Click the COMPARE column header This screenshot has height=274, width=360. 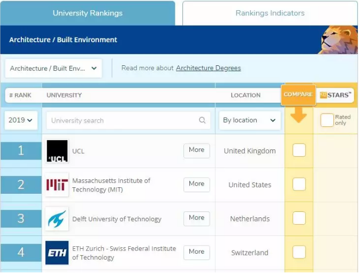click(x=300, y=95)
